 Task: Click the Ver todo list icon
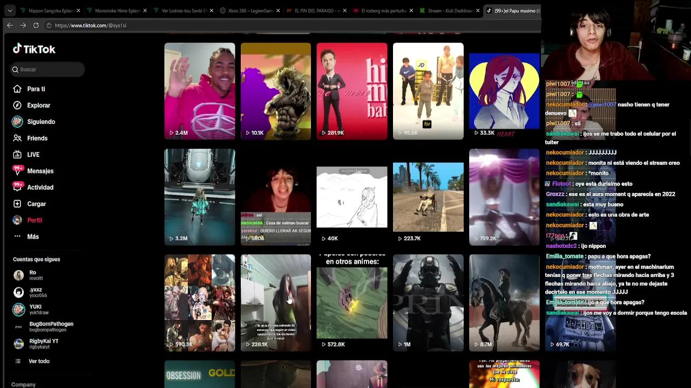18,361
